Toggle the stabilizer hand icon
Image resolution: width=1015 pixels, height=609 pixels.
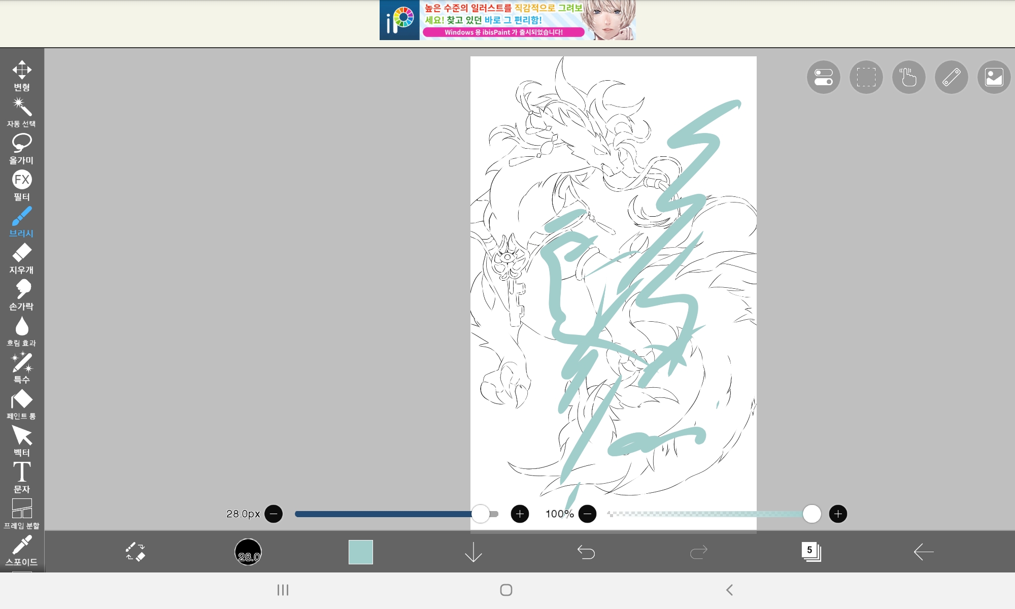pos(908,77)
